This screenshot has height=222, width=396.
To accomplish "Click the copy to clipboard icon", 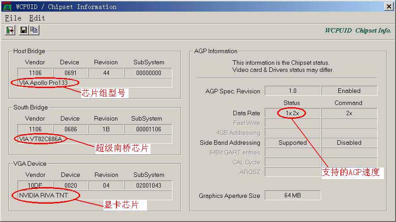I will coord(34,30).
